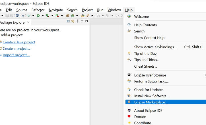Screen dimensions: 206x125
Task: Close the Package Explorer tab
Action: tap(28, 22)
